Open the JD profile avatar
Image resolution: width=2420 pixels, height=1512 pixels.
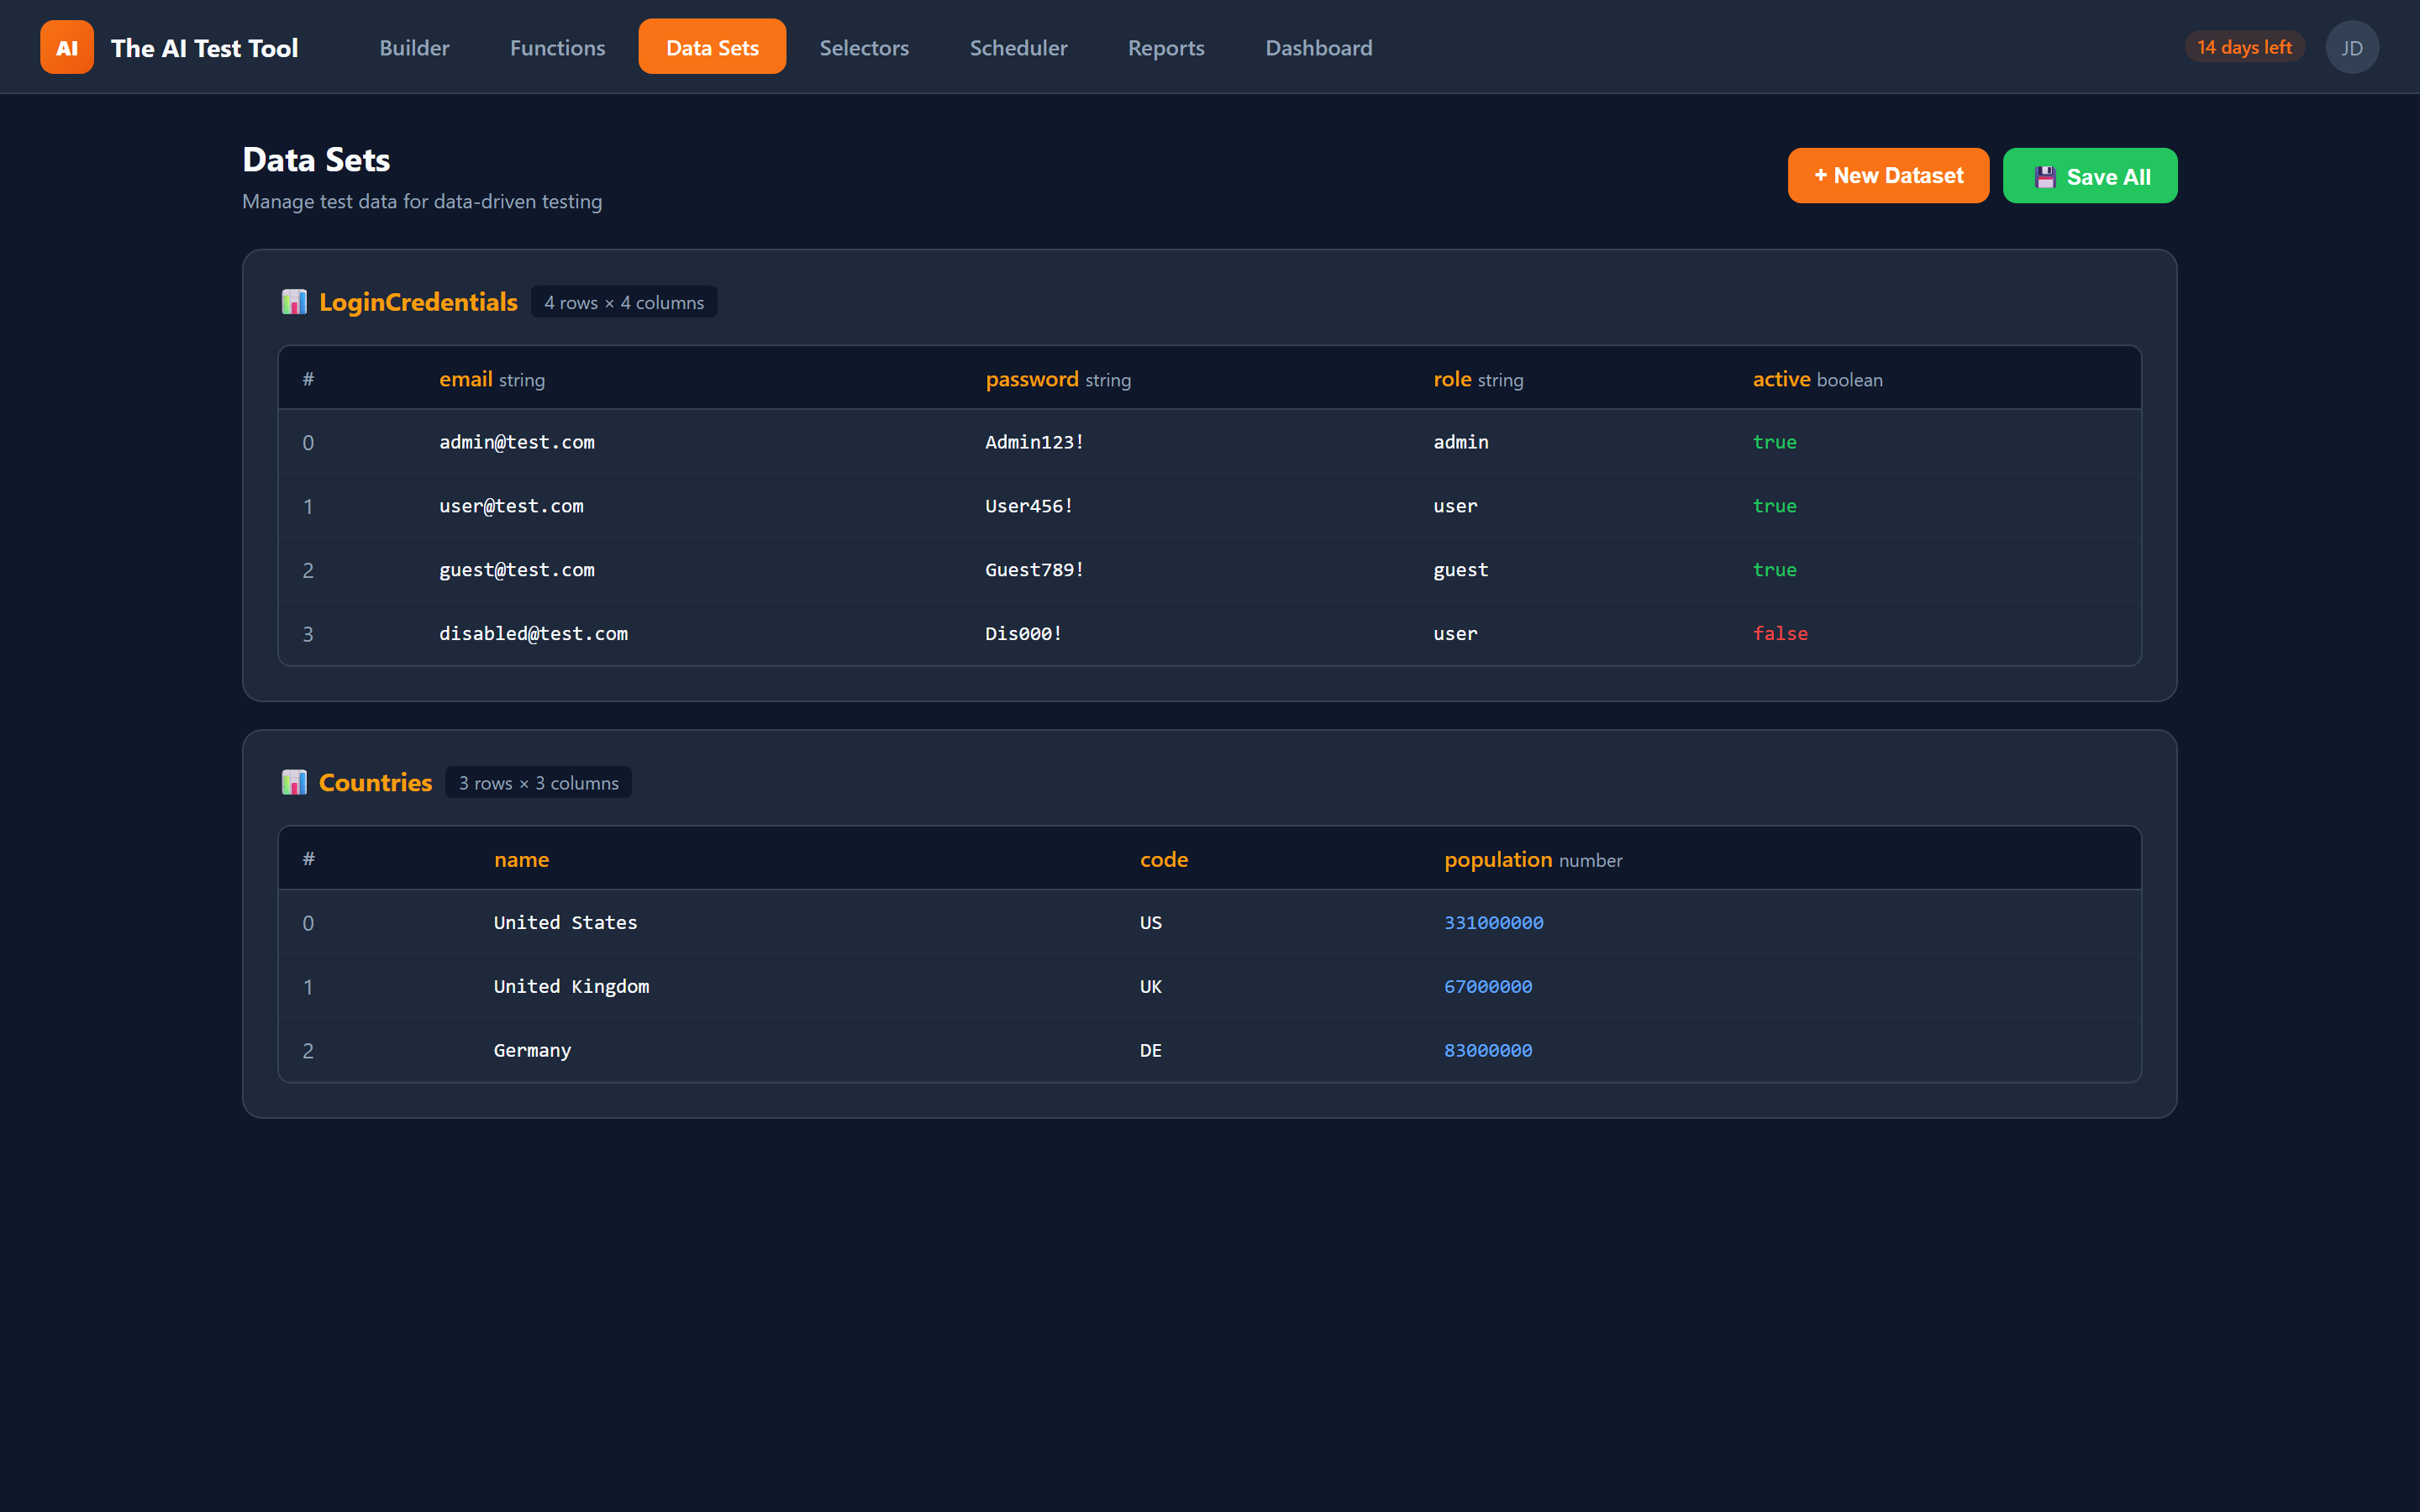point(2352,46)
